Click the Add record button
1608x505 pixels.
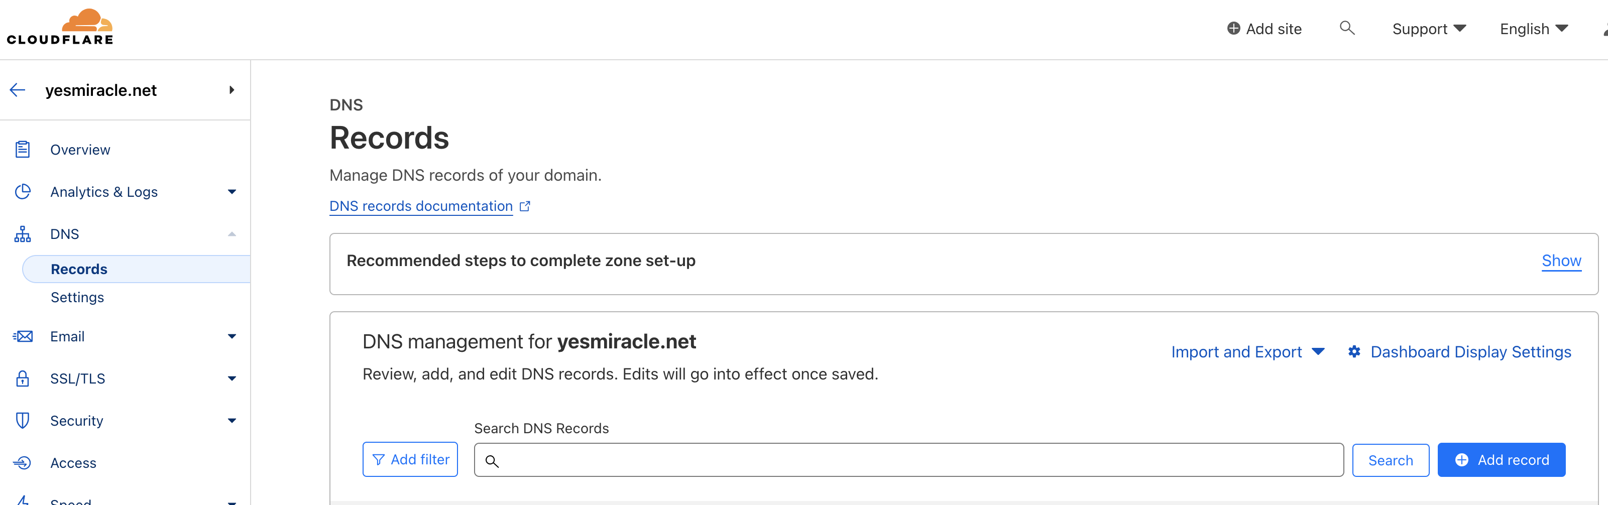(1501, 460)
